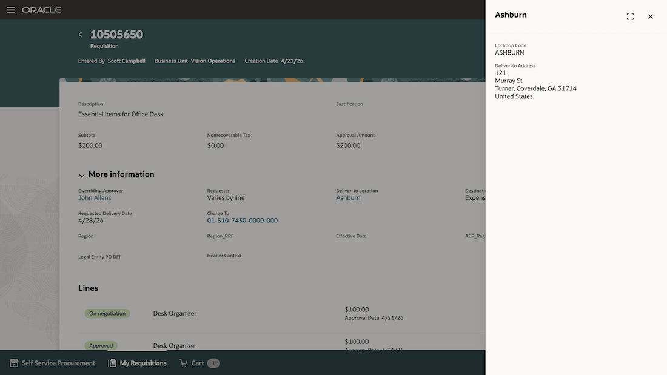The height and width of the screenshot is (375, 667).
Task: Click Creation Date 4/21/26 value
Action: click(x=292, y=61)
